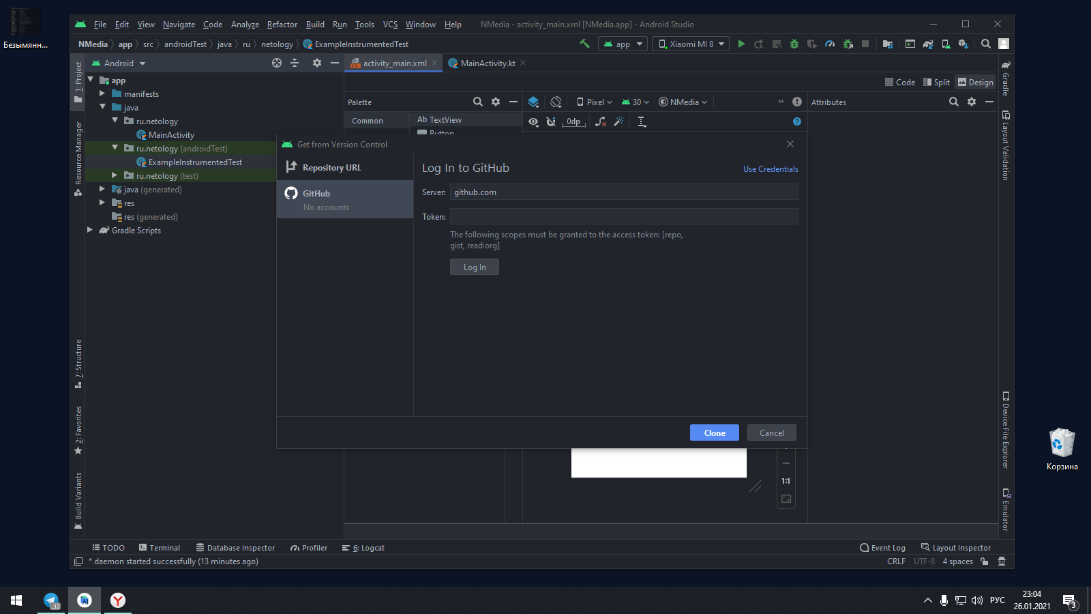Open the Terminal tool window
Screen dimensions: 1091x614
click(160, 547)
